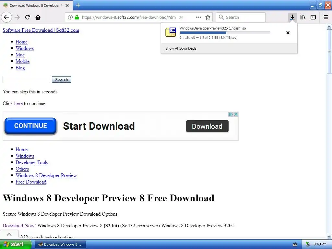This screenshot has width=332, height=249.
Task: Click the page scrollbar down arrow
Action: point(329,236)
